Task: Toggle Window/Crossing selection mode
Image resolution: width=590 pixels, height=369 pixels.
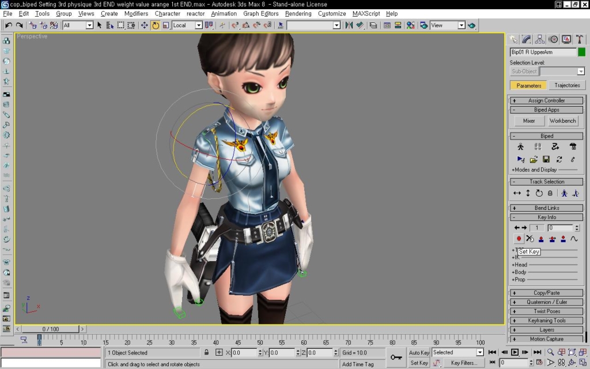Action: (131, 25)
